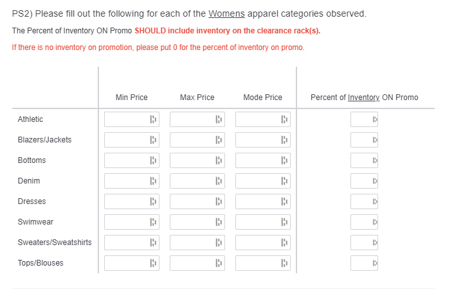This screenshot has height=290, width=454.
Task: Focus the Swimwear Min Price input
Action: (125, 222)
